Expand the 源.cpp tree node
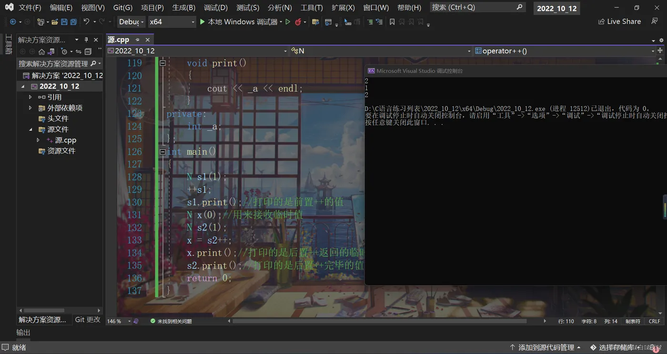The image size is (667, 354). tap(38, 140)
